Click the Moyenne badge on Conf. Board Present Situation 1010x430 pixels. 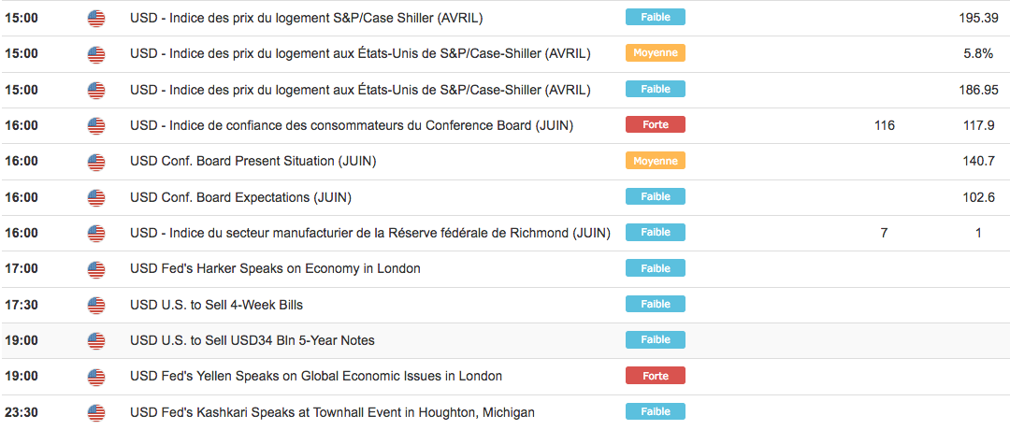click(656, 161)
